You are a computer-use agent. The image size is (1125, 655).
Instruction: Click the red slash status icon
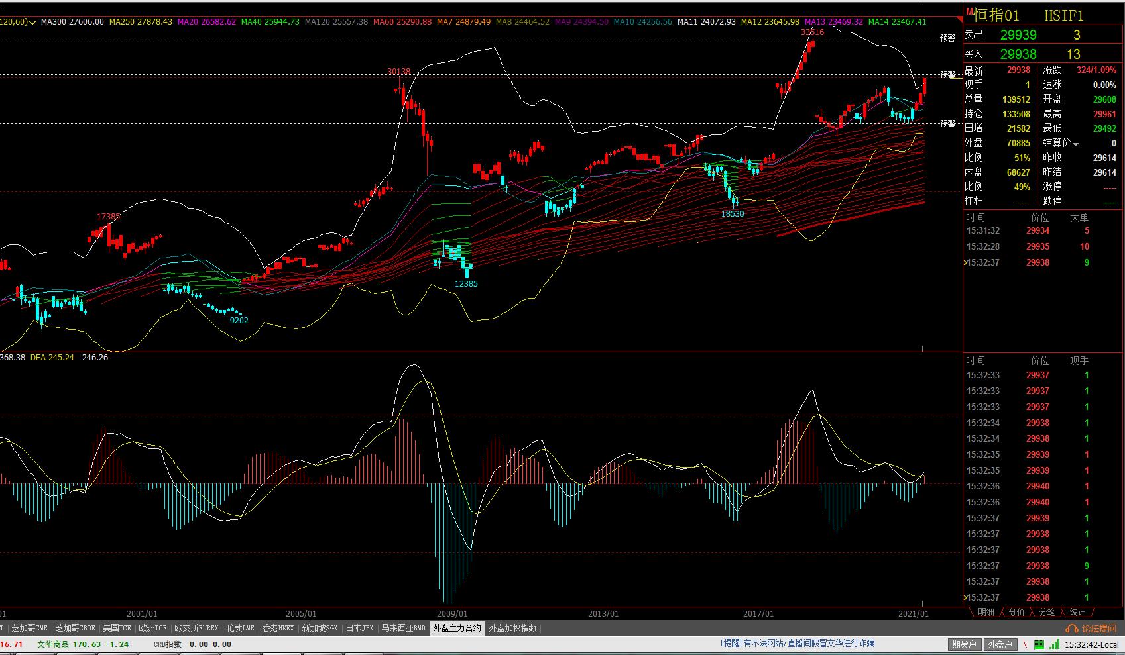[x=1025, y=644]
